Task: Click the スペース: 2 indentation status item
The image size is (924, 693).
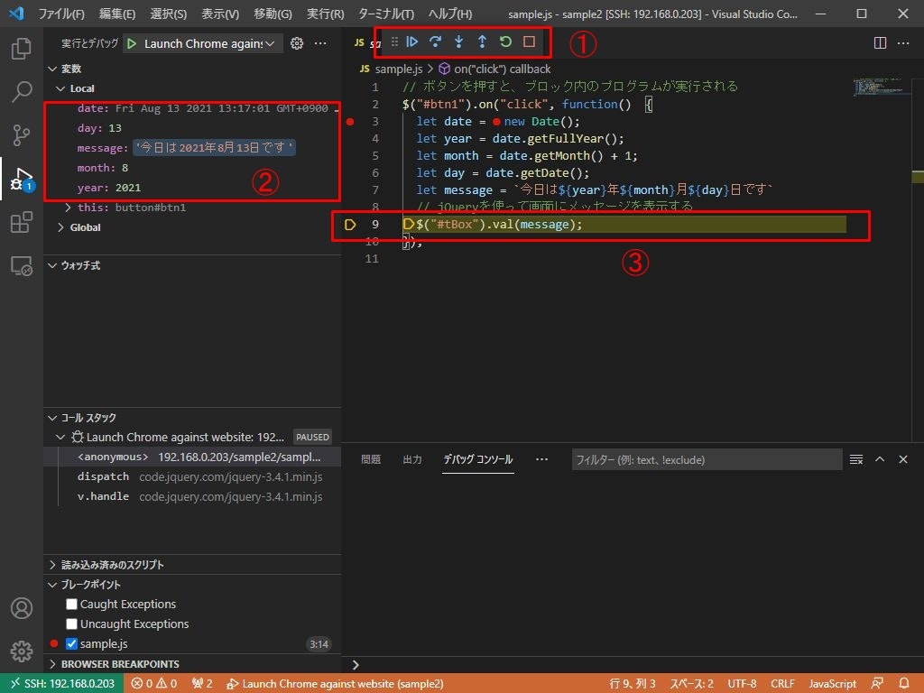Action: click(x=691, y=684)
